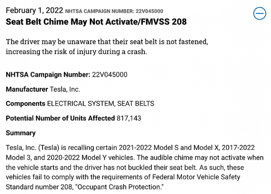Click the Summary heading

[x=21, y=133]
